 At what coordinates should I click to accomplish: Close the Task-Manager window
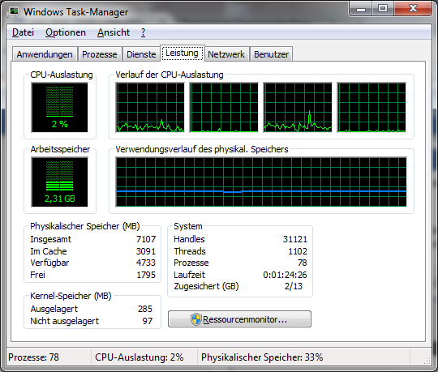tap(413, 9)
